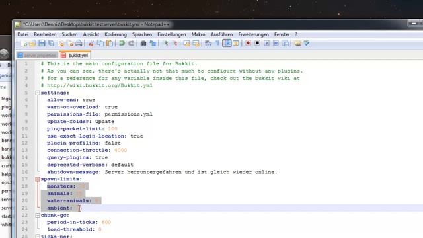Click the Save recorded macro icon

pyautogui.click(x=285, y=43)
